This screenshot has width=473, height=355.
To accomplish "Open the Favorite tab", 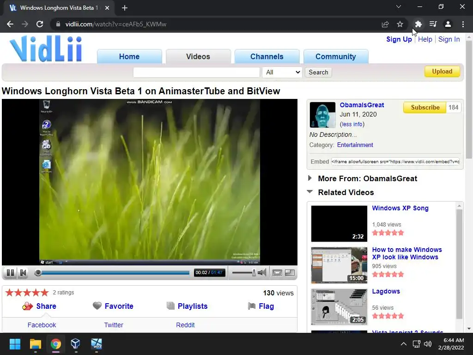I will pyautogui.click(x=119, y=306).
